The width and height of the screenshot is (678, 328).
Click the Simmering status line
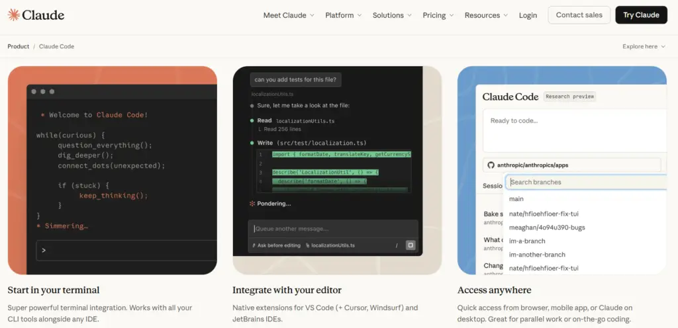point(62,225)
